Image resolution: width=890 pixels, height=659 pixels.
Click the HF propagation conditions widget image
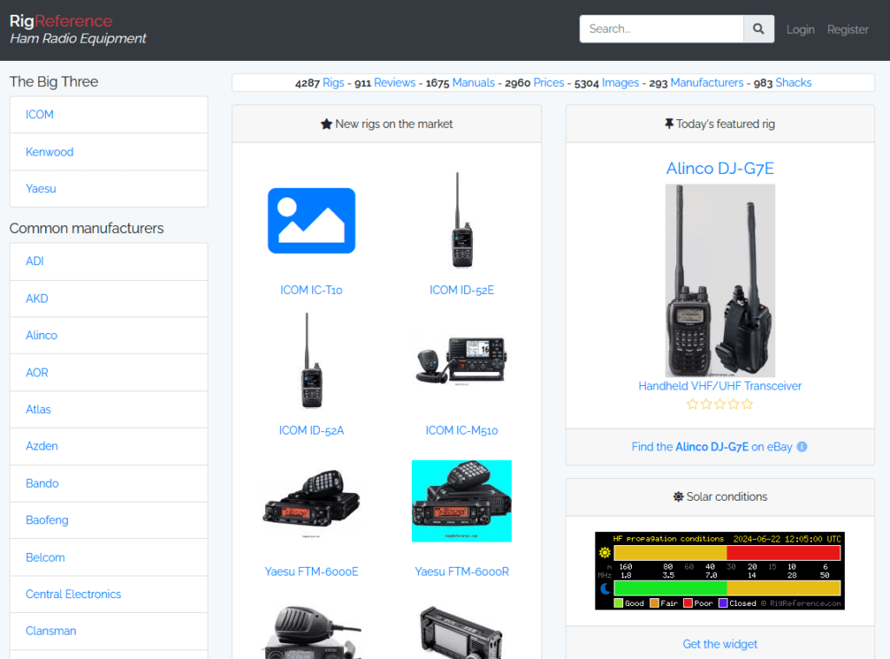[x=720, y=570]
